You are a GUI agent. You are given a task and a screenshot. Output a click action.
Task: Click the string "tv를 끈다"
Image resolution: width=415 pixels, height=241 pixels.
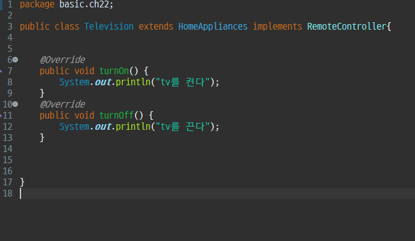tap(183, 127)
